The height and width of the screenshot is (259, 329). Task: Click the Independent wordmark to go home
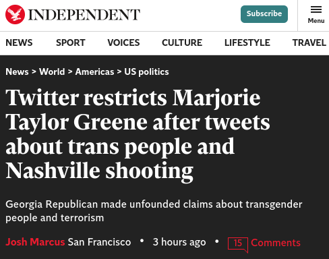coord(84,15)
